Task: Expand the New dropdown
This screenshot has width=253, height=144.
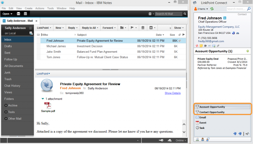Action: (x=59, y=28)
